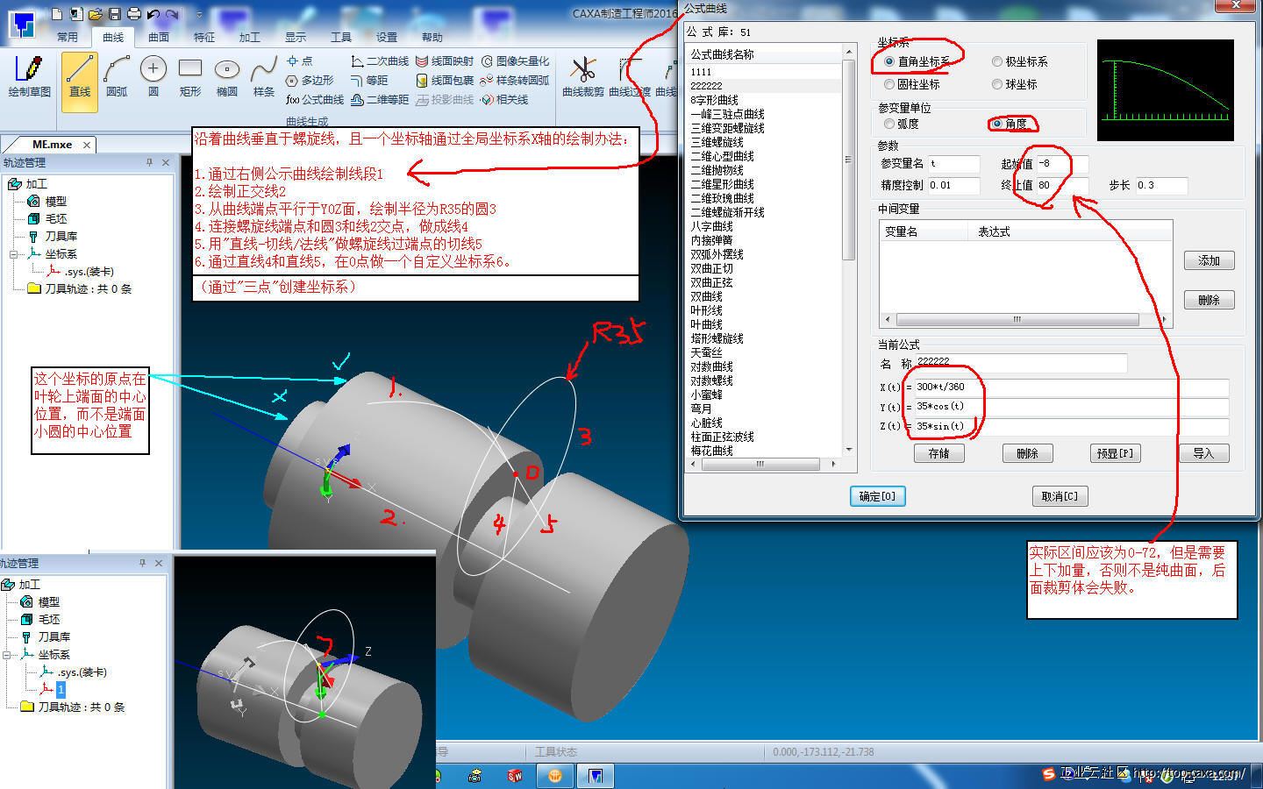
Task: Click the Undo arrow icon
Action: 153,13
